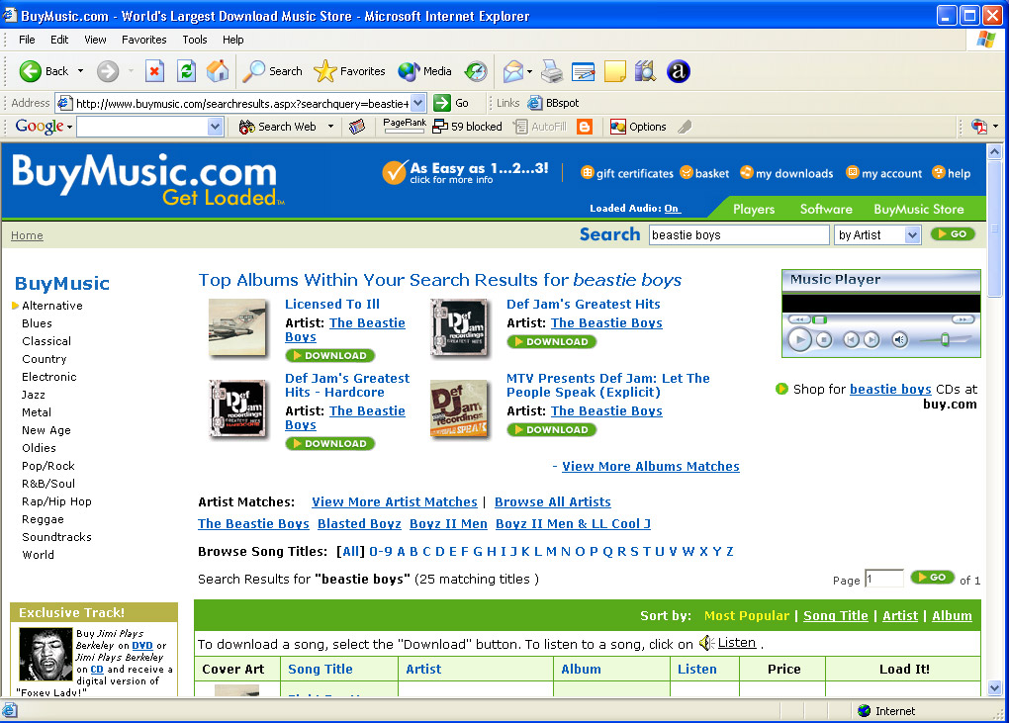Click the Back navigation arrow icon
This screenshot has height=723, width=1009.
(x=30, y=71)
